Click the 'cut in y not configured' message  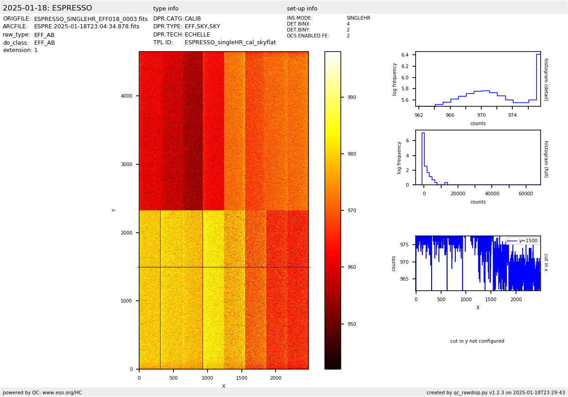click(x=477, y=341)
